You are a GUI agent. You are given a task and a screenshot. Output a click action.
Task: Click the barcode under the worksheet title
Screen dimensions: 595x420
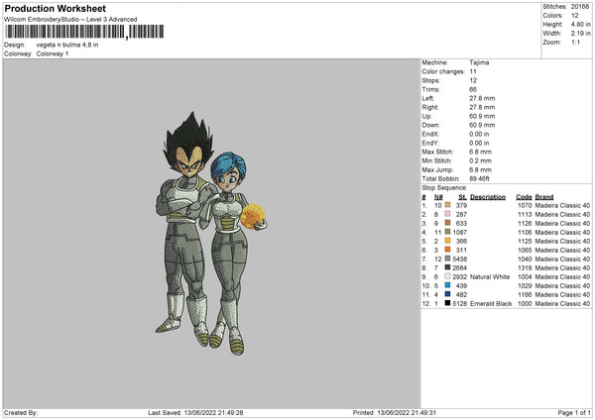pyautogui.click(x=84, y=32)
